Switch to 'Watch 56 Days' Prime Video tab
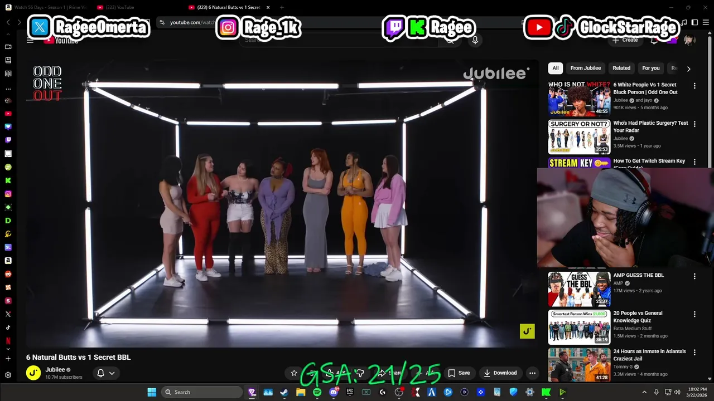This screenshot has width=714, height=401. (47, 7)
